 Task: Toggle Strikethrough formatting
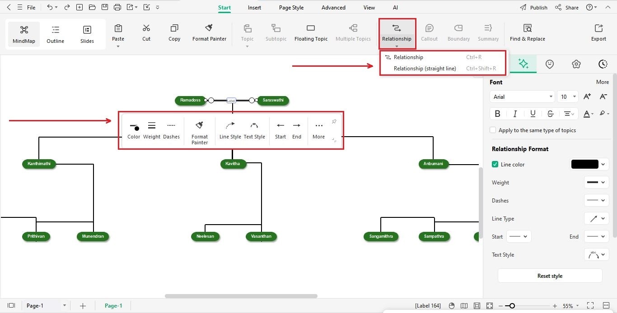click(550, 114)
